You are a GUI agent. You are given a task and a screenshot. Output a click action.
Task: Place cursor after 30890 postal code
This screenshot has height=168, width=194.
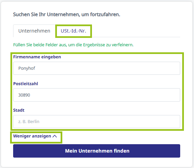[x=30, y=95]
